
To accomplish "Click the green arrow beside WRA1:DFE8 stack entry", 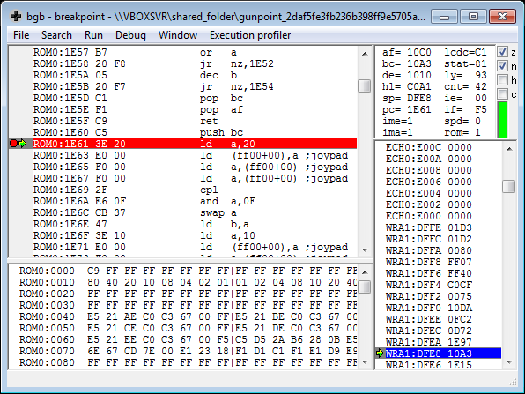I will click(x=380, y=353).
